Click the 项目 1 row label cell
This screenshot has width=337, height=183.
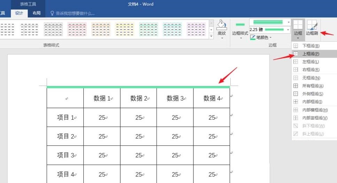coord(65,117)
